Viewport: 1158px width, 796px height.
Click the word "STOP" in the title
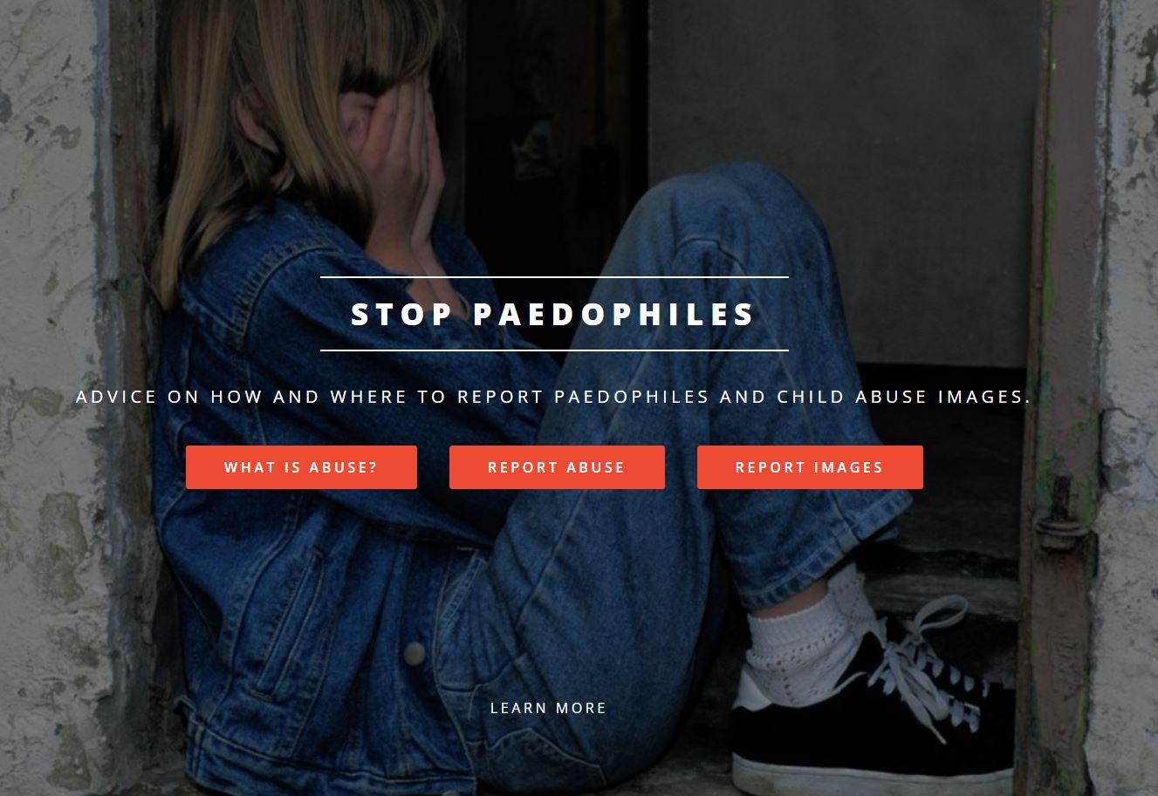click(402, 314)
